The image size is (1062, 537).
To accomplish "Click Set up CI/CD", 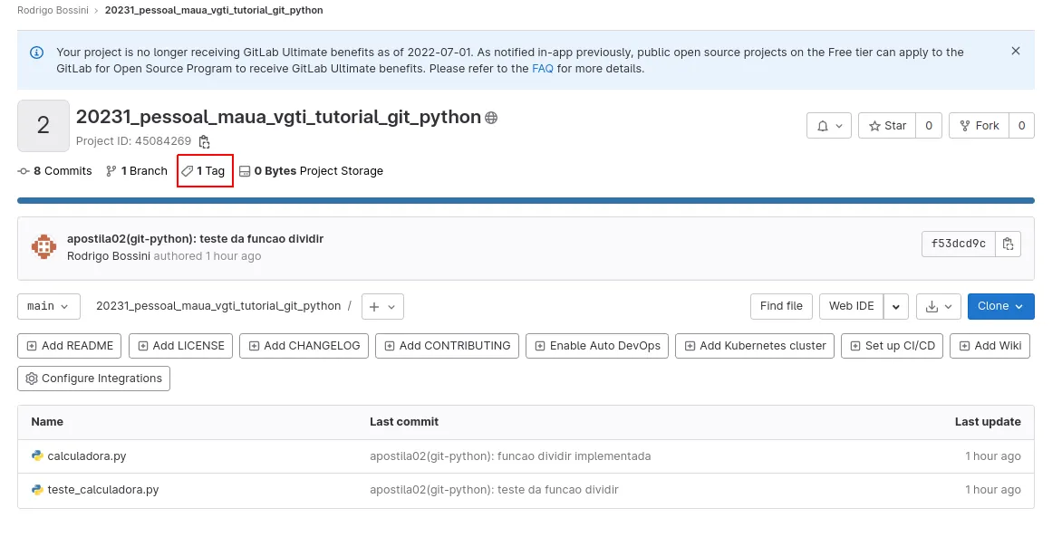I will 892,346.
